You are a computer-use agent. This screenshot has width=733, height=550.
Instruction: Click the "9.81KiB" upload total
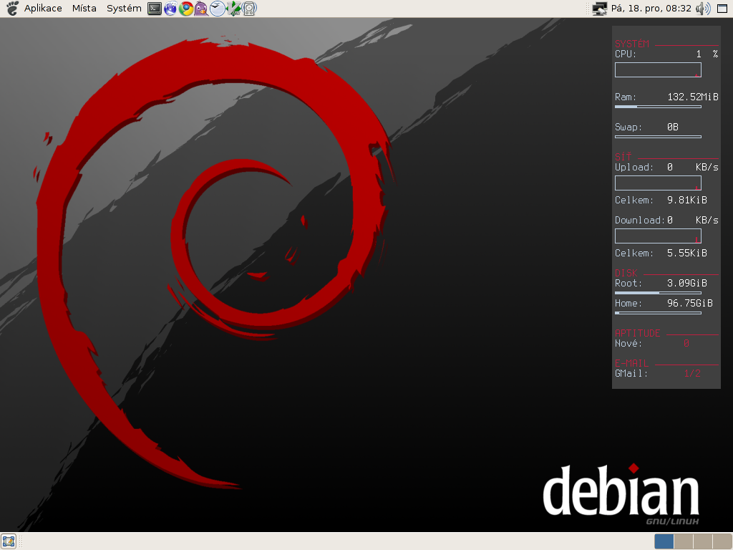687,201
